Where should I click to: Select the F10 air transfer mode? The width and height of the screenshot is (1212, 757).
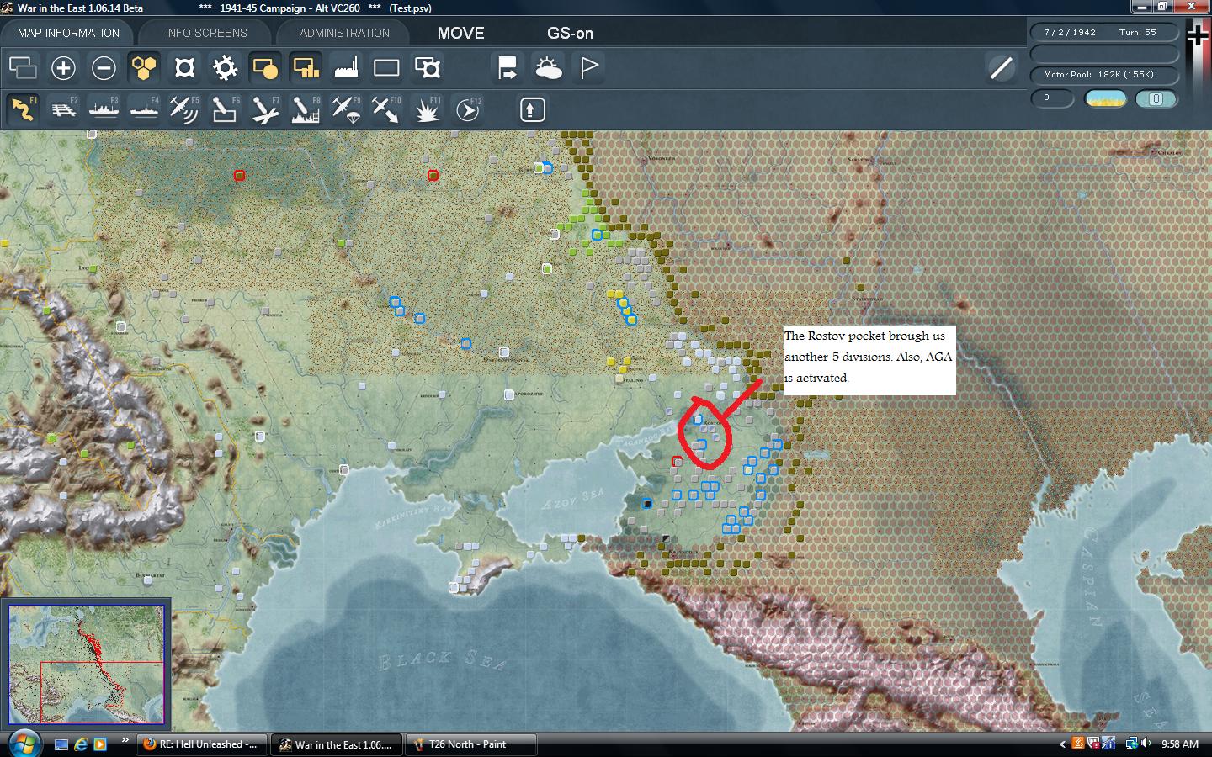coord(386,109)
